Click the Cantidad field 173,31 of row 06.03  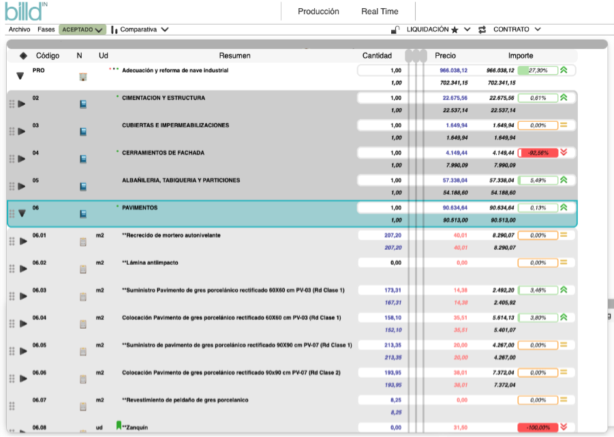coord(382,290)
